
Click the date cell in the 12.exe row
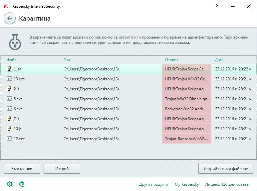(234, 139)
